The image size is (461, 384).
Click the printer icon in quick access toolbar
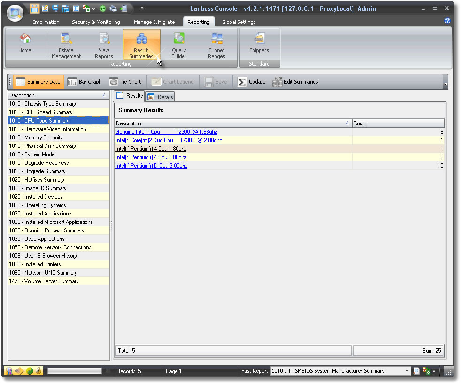(x=113, y=8)
